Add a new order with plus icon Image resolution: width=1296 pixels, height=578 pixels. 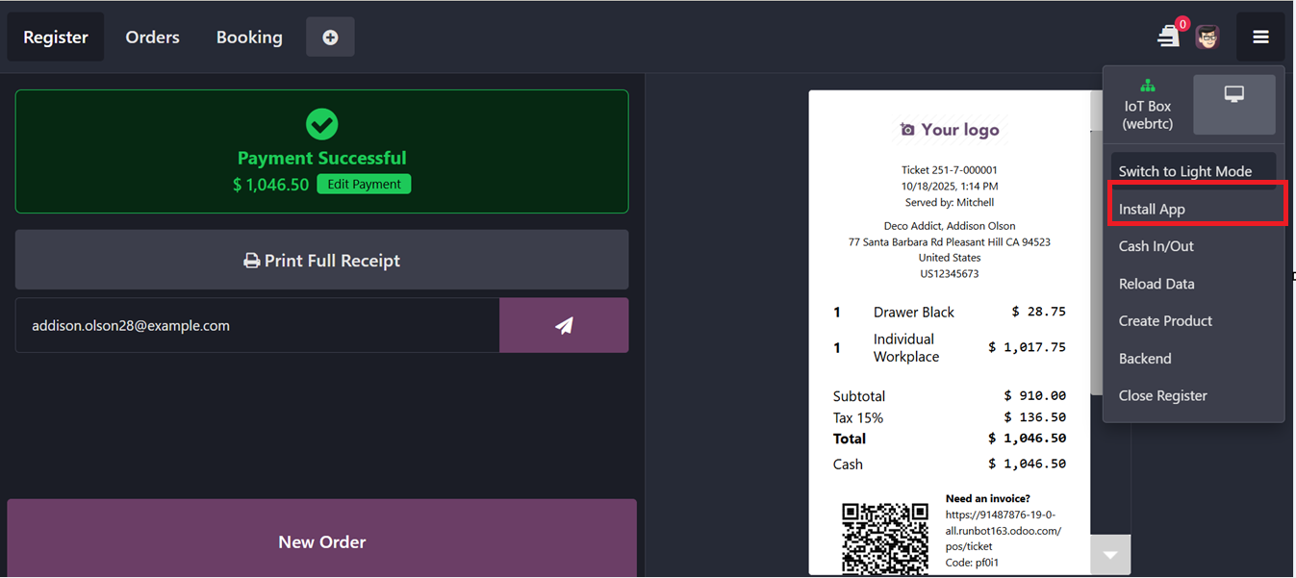pyautogui.click(x=330, y=38)
